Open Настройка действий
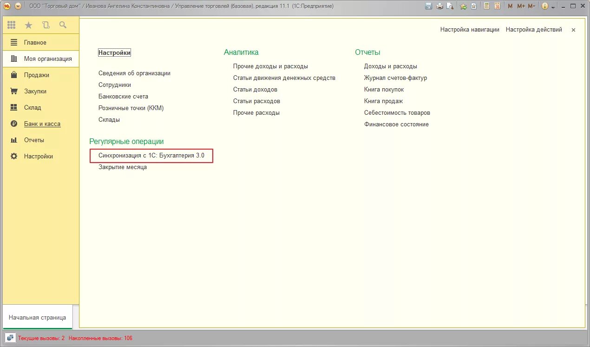590x347 pixels. click(534, 29)
